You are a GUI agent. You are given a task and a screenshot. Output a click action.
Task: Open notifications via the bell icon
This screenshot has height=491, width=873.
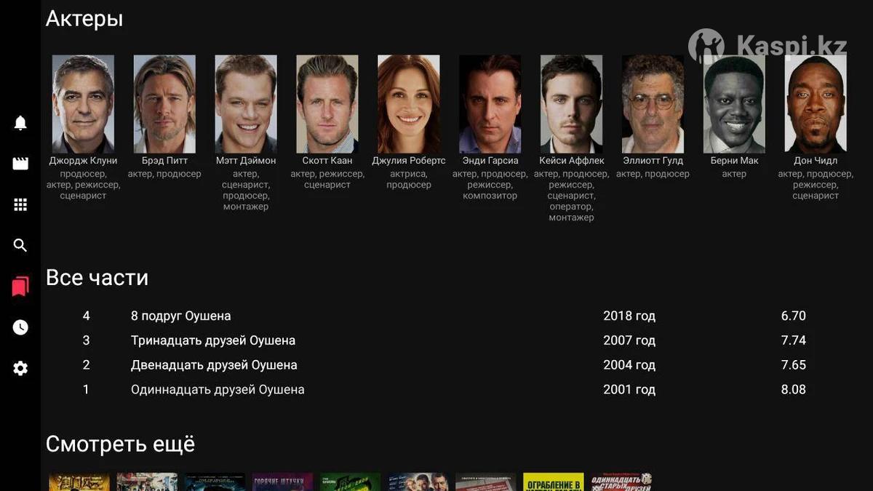pos(20,123)
